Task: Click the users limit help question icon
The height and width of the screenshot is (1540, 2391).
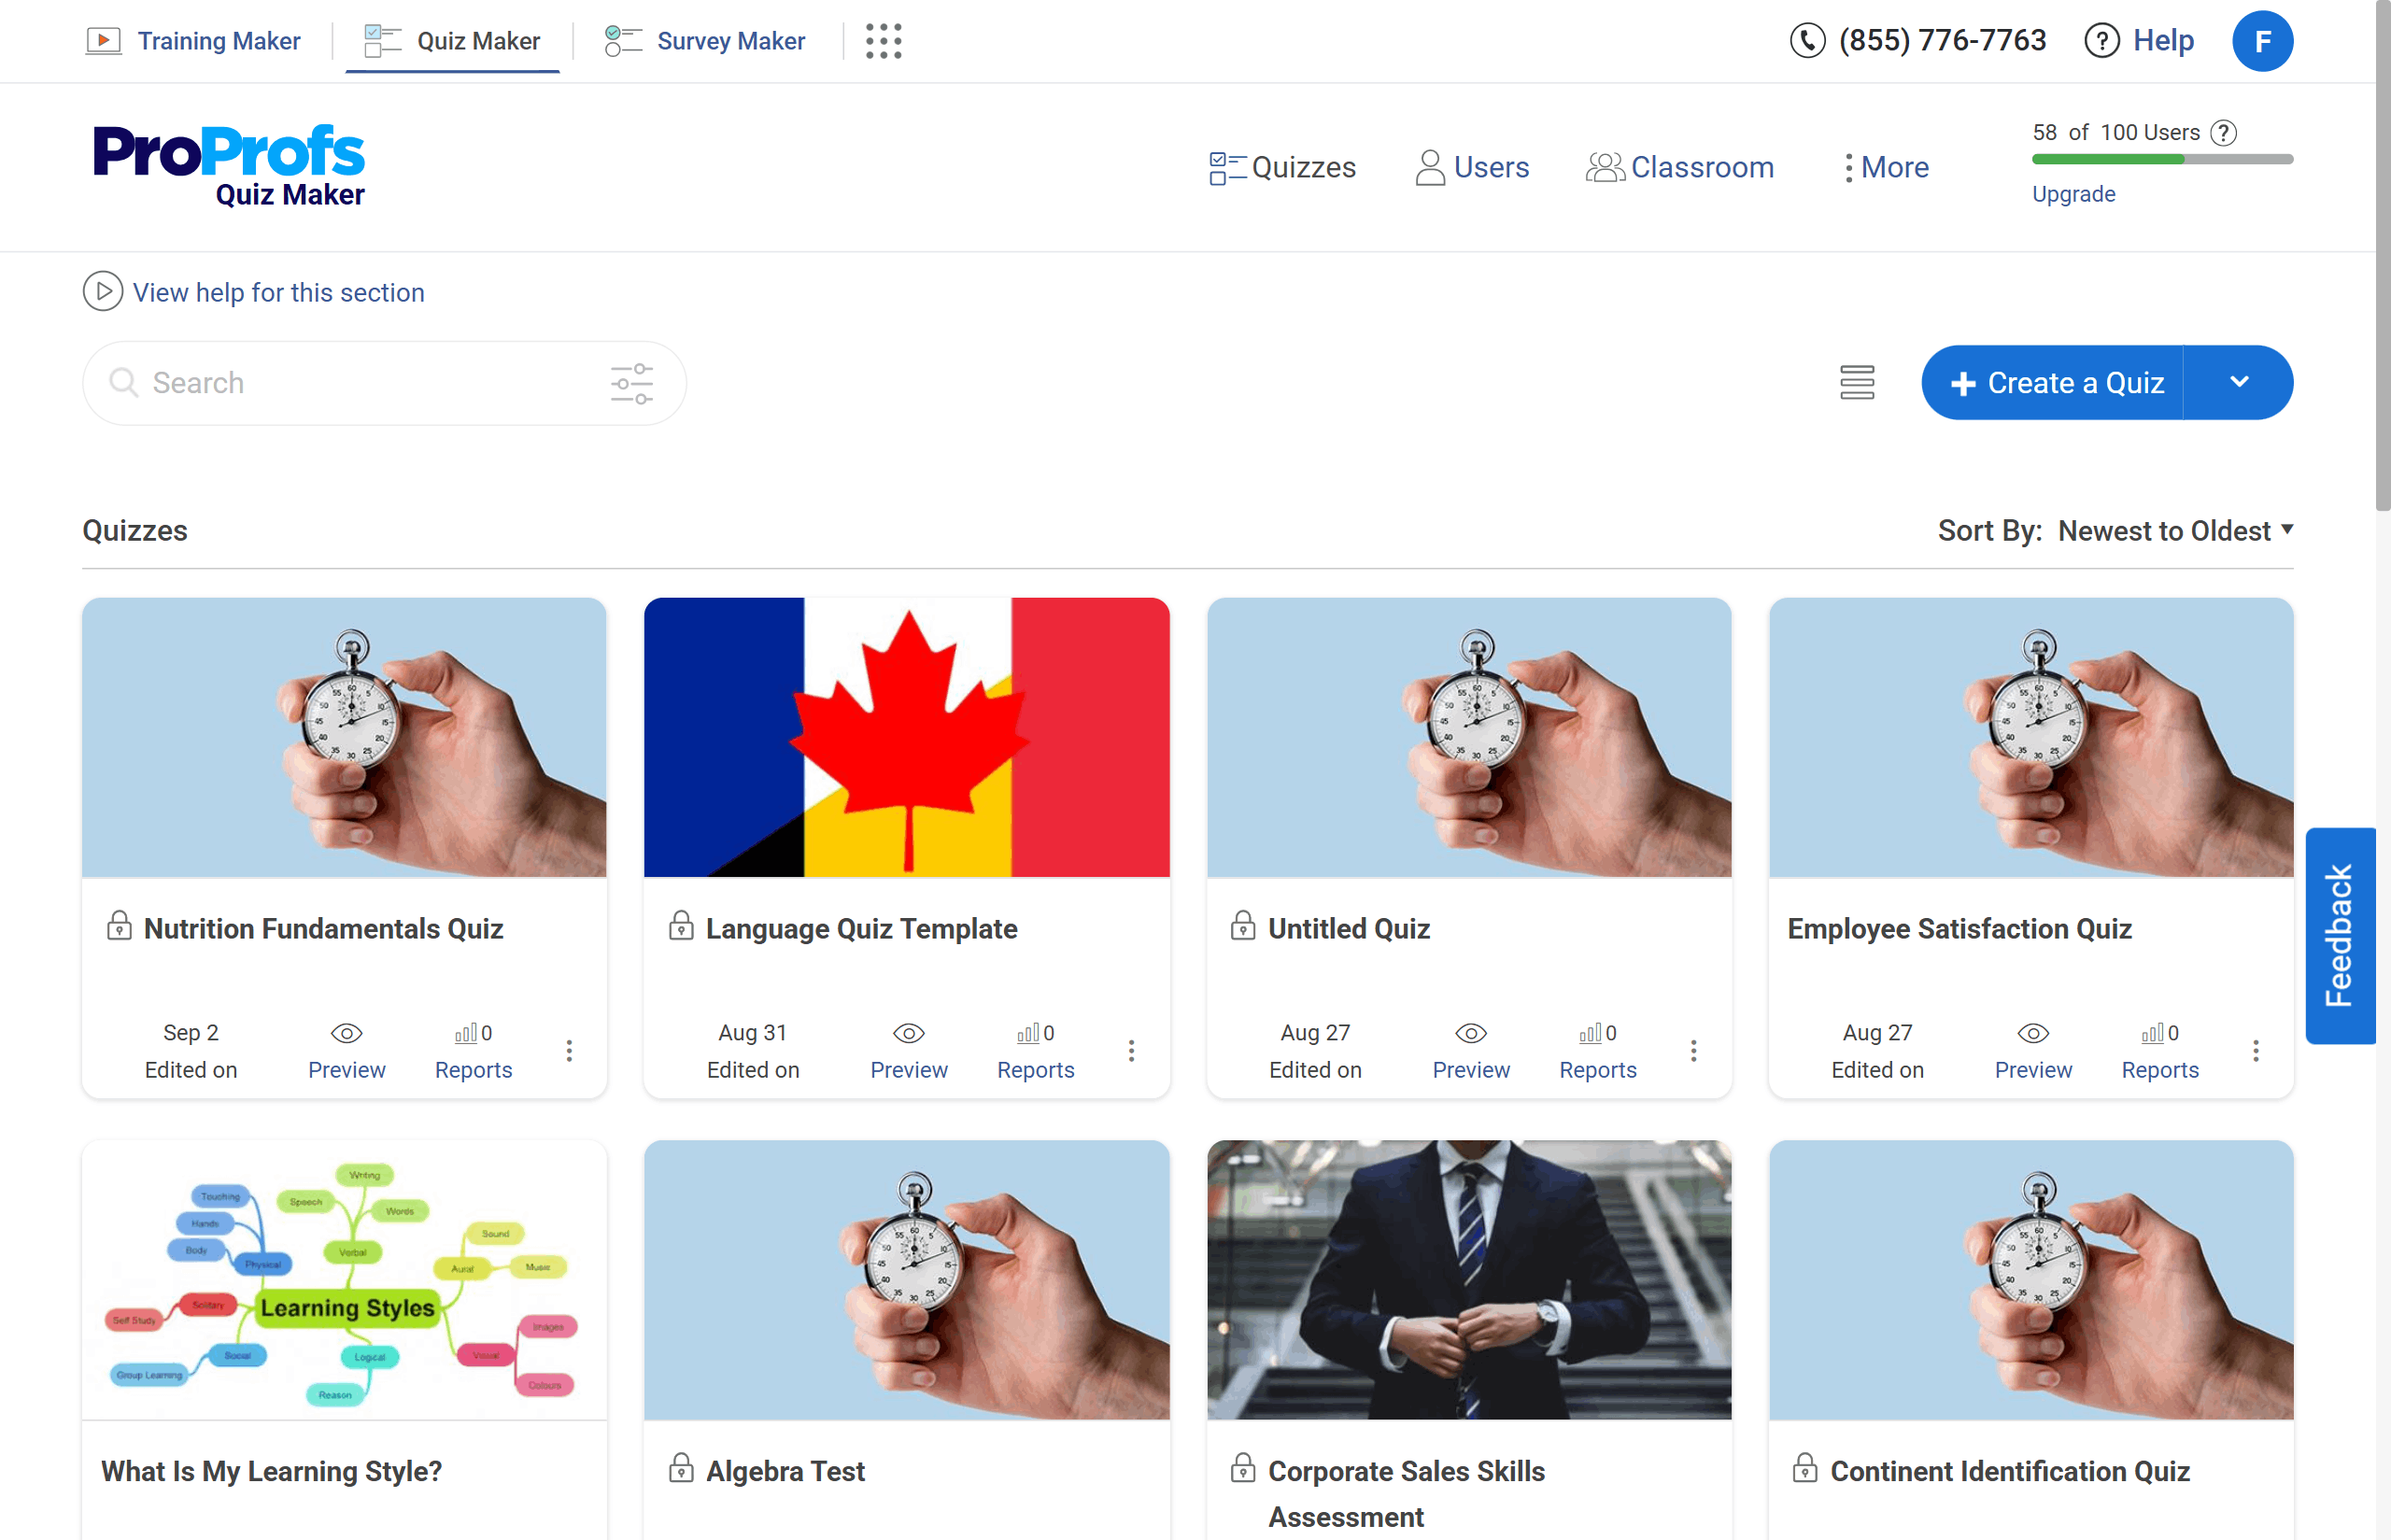Action: click(x=2223, y=133)
